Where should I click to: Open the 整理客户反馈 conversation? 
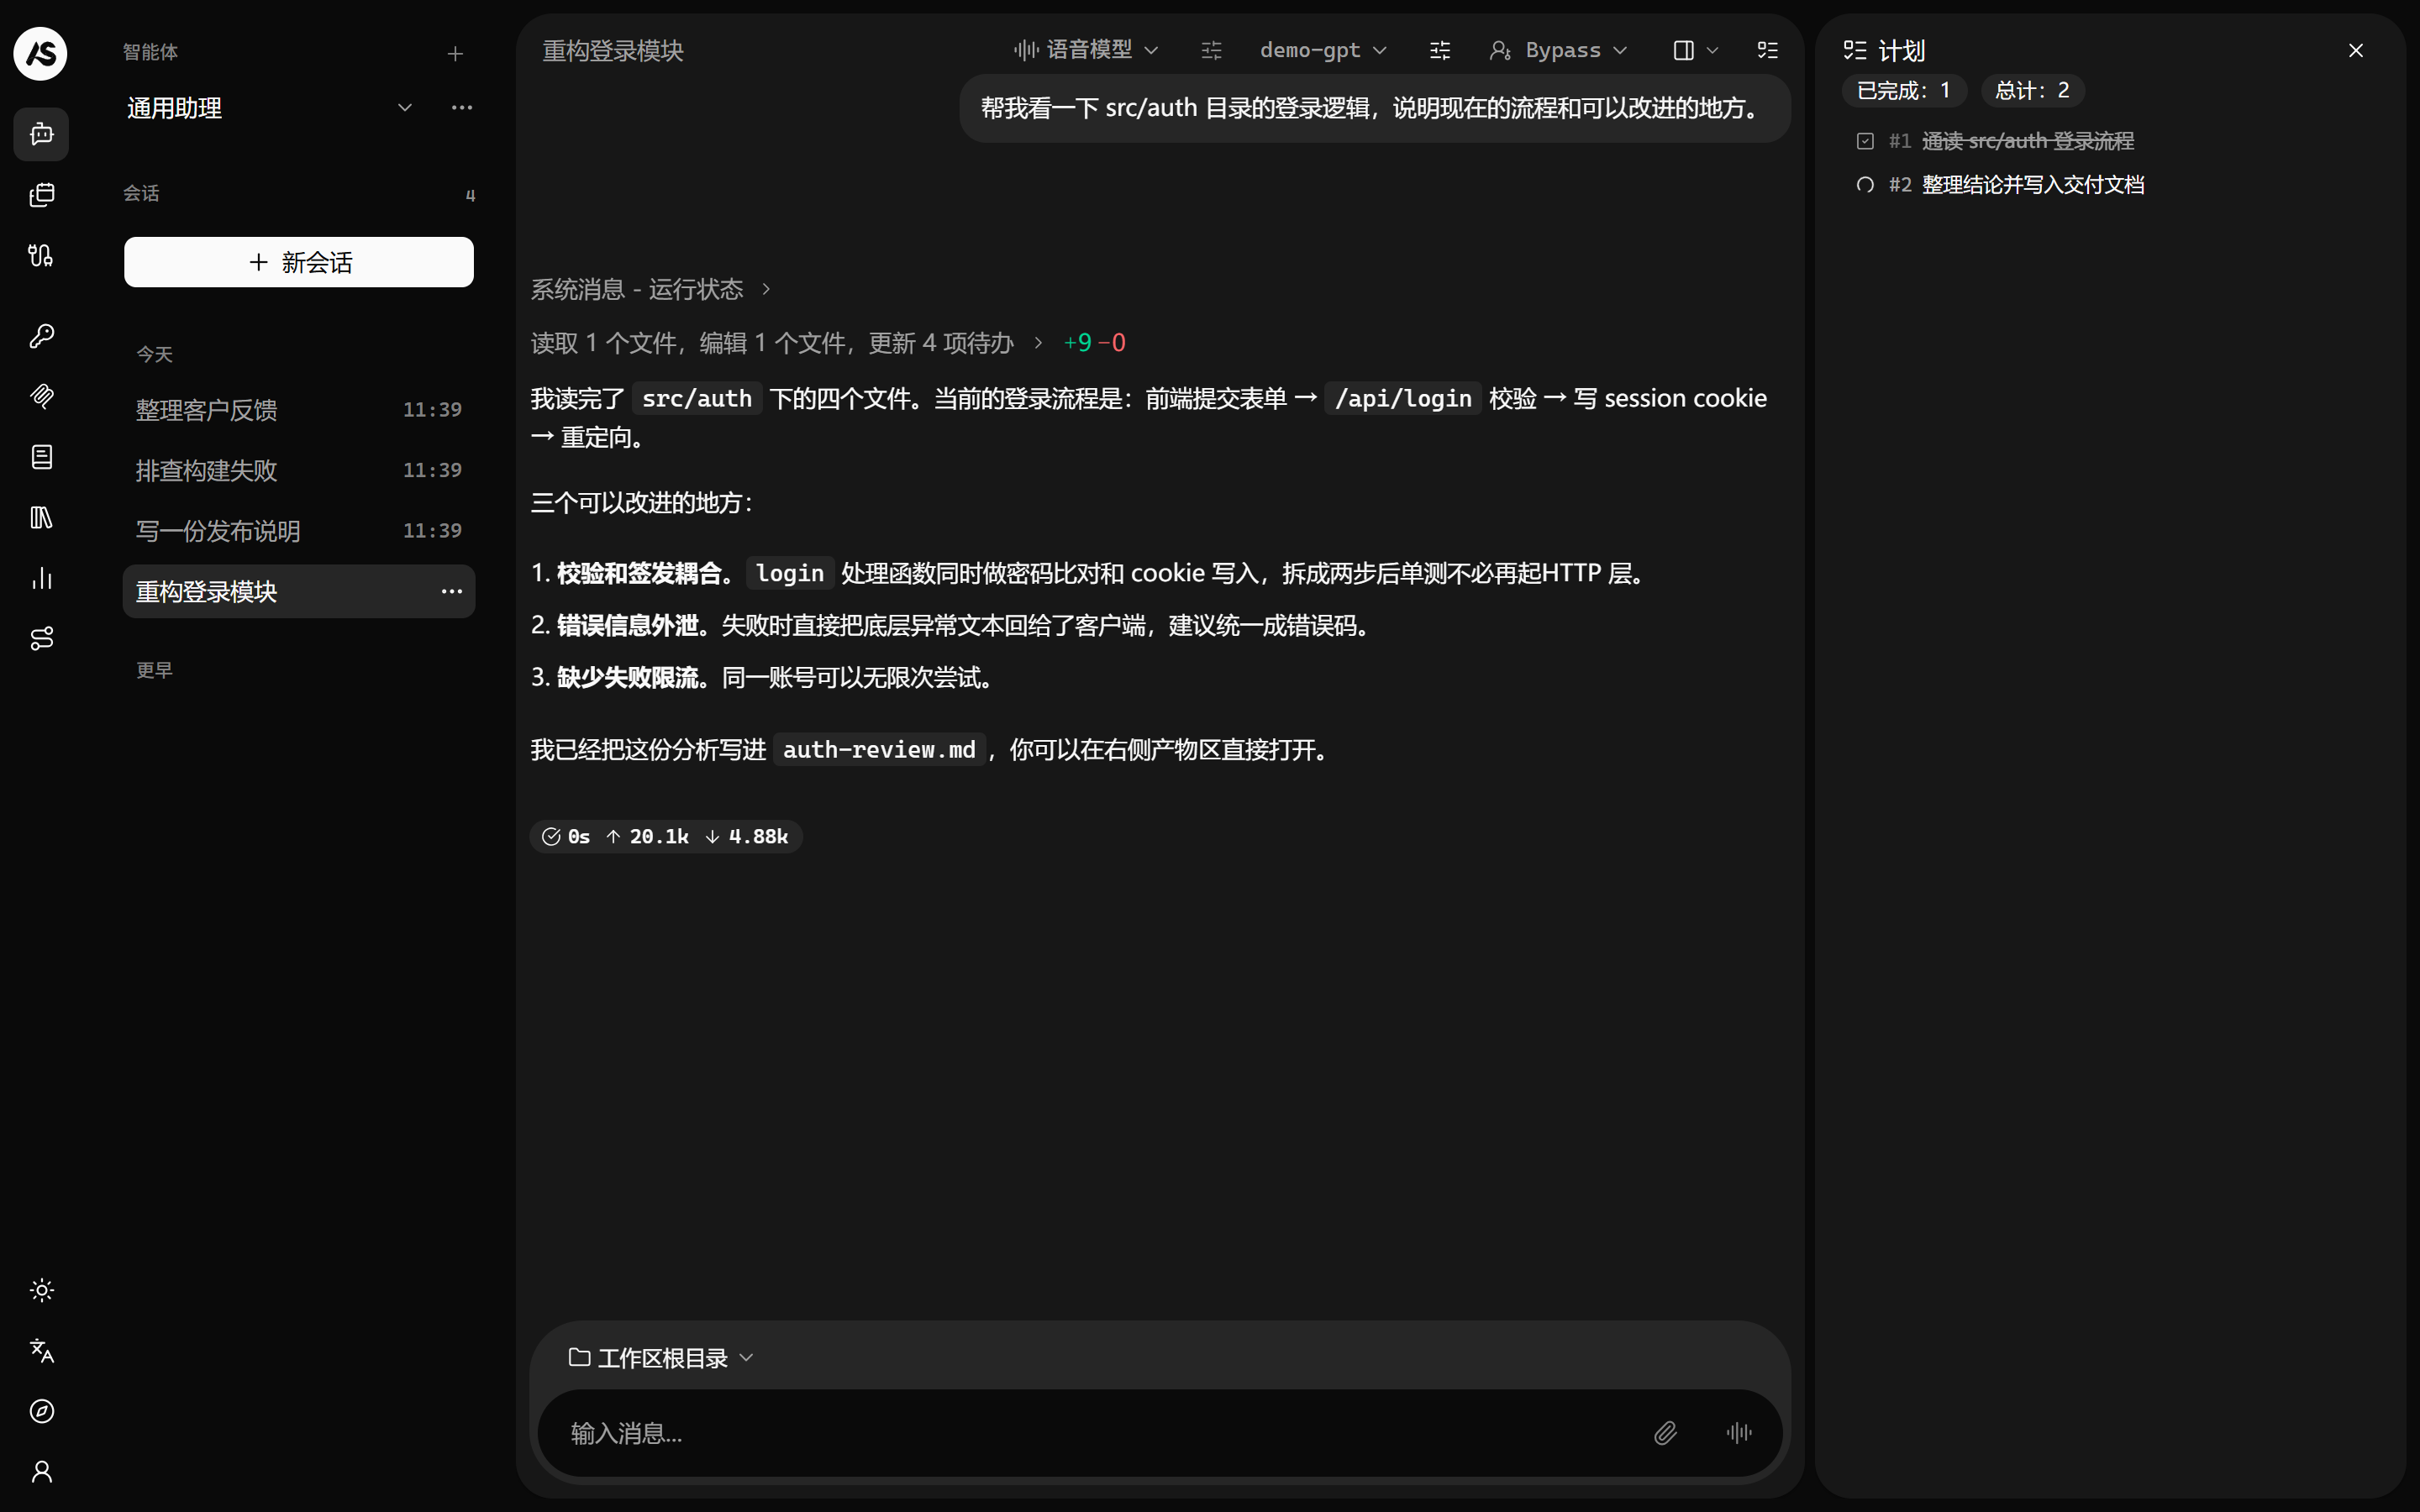pos(299,410)
